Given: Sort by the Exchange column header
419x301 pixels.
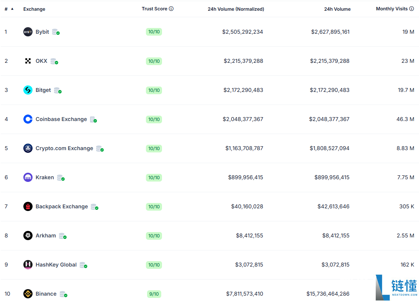Looking at the screenshot, I should (34, 9).
